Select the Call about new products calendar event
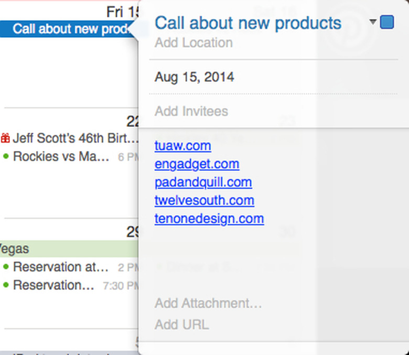This screenshot has width=409, height=355. click(68, 28)
